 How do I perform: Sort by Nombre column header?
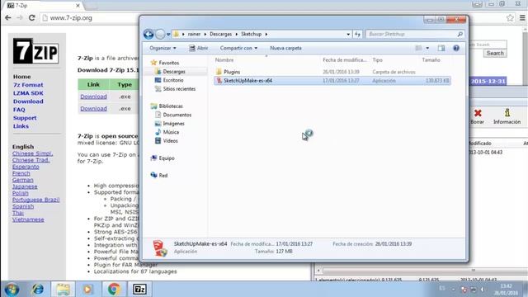click(x=224, y=60)
